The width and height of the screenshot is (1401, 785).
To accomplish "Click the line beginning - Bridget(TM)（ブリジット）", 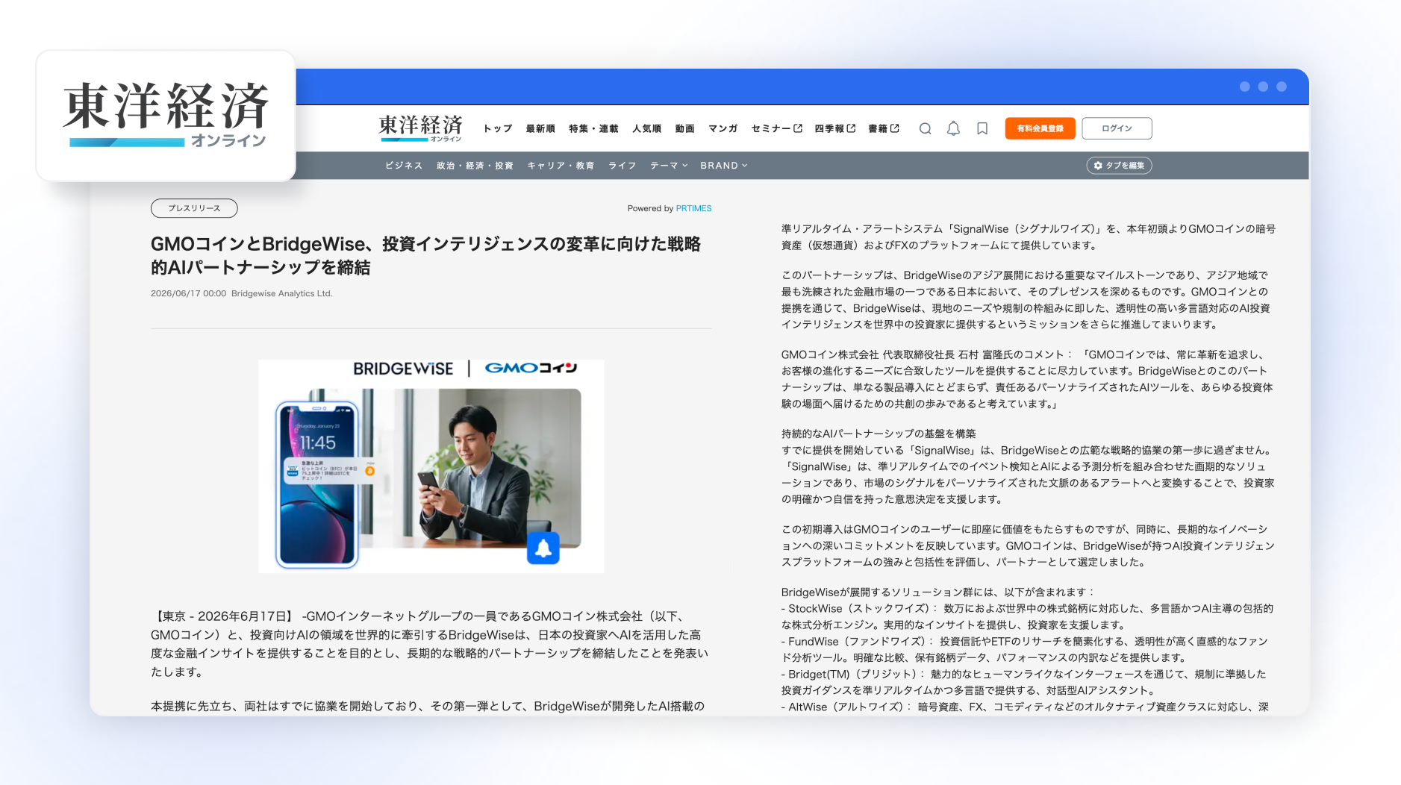I will coord(1024,682).
